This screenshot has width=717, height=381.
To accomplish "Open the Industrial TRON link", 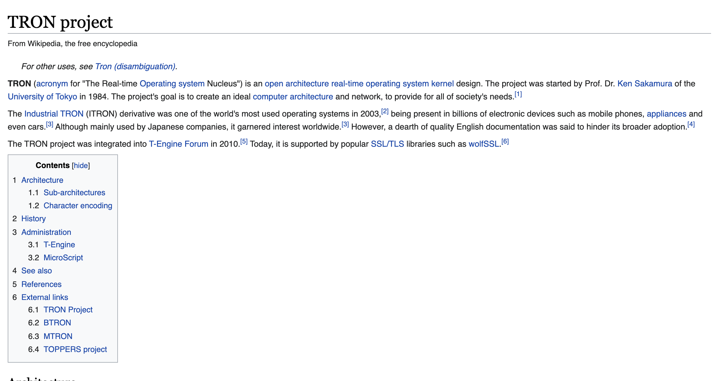I will [54, 114].
